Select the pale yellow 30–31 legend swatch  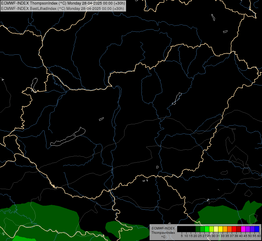tap(216, 229)
